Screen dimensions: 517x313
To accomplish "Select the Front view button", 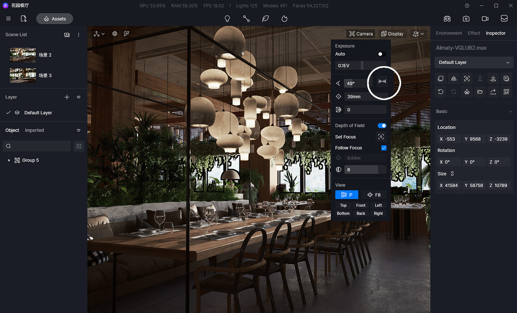I will pos(361,205).
